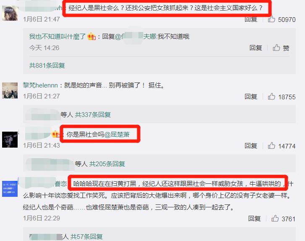Like the comment with 50970 likes
The height and width of the screenshot is (241, 305).
click(x=271, y=19)
